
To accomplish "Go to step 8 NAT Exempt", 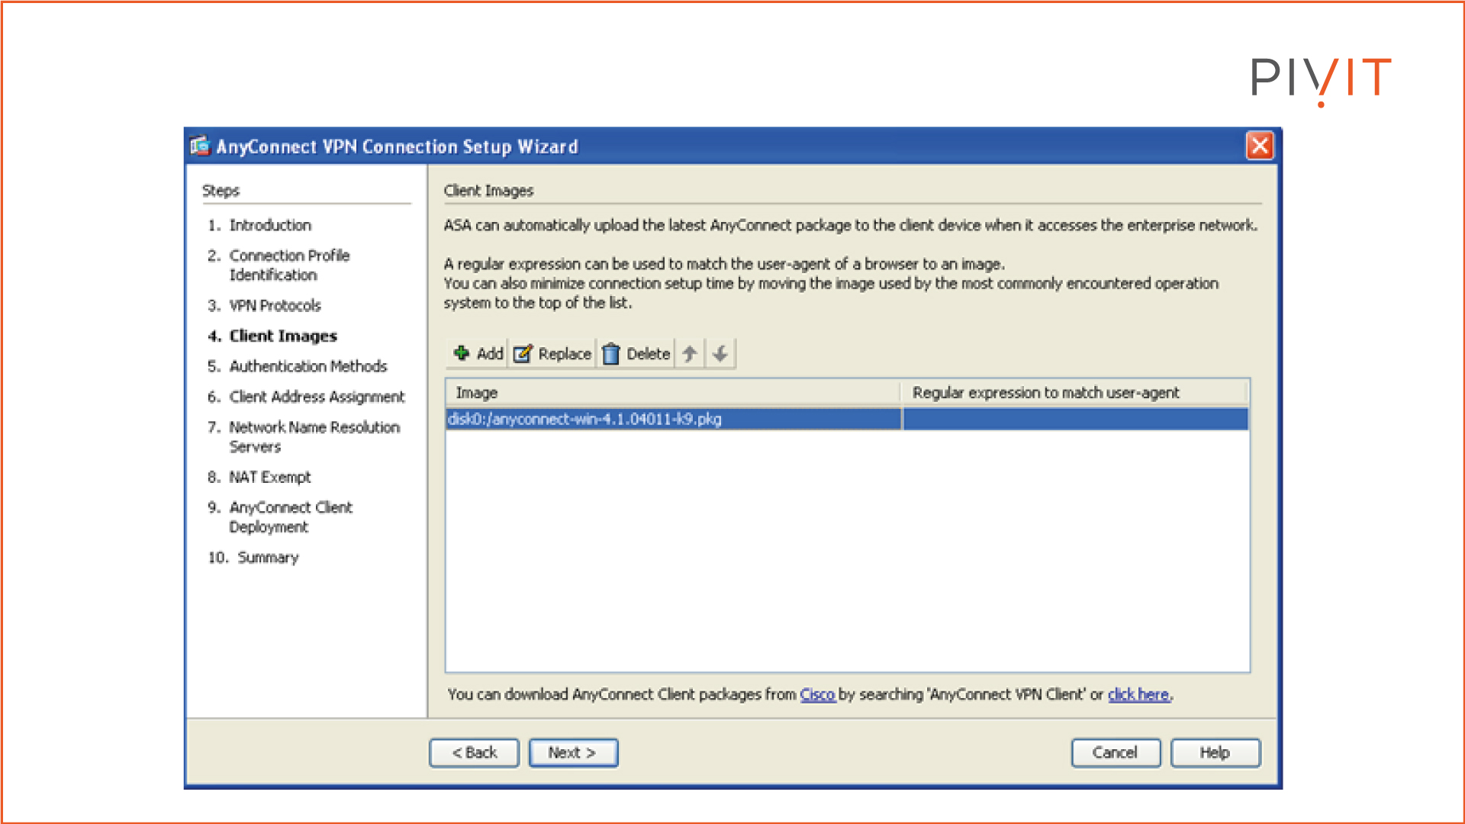I will tap(269, 477).
